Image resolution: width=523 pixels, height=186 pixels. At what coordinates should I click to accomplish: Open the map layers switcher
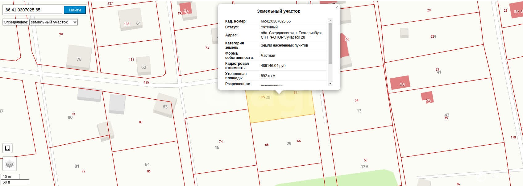10,164
